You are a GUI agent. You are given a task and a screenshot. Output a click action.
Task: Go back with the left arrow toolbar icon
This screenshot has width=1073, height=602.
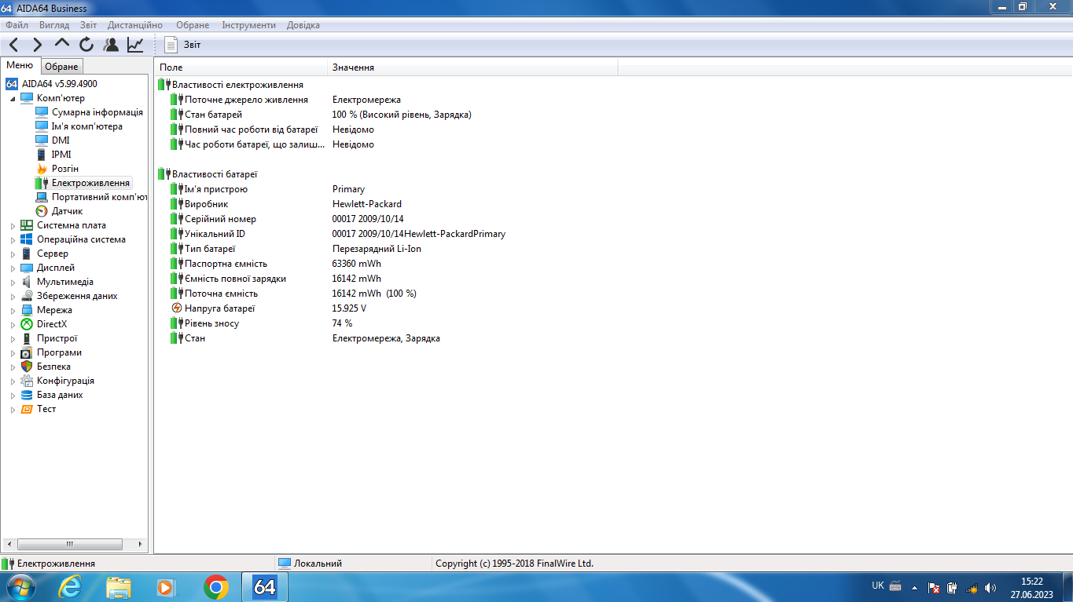(x=14, y=45)
